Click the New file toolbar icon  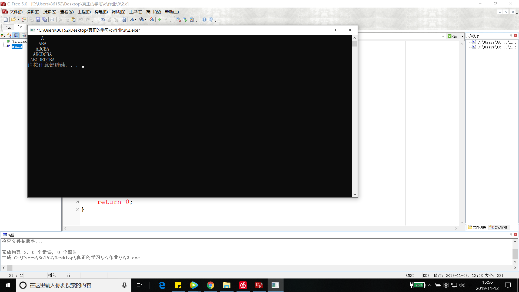point(6,19)
